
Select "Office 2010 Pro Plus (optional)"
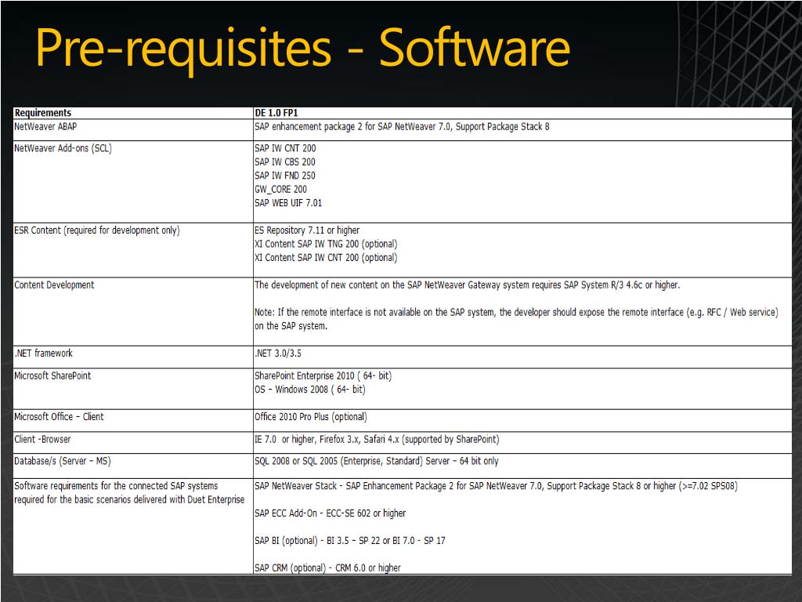pyautogui.click(x=310, y=417)
